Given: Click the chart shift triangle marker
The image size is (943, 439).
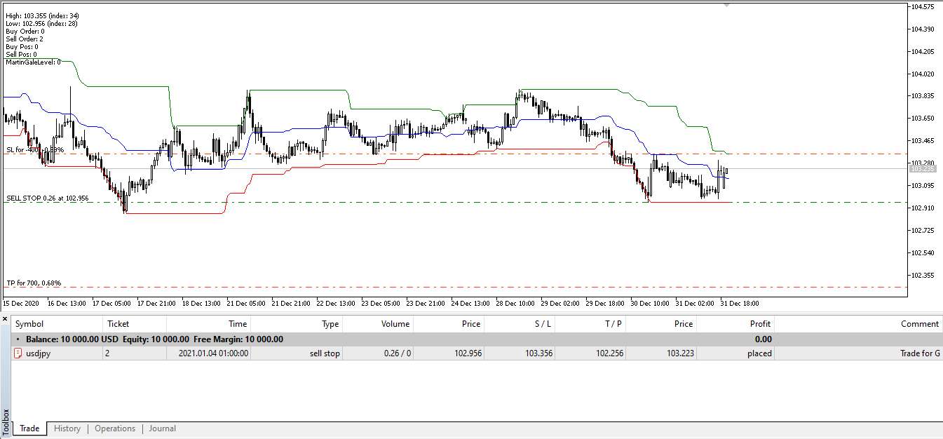Looking at the screenshot, I should [x=727, y=5].
